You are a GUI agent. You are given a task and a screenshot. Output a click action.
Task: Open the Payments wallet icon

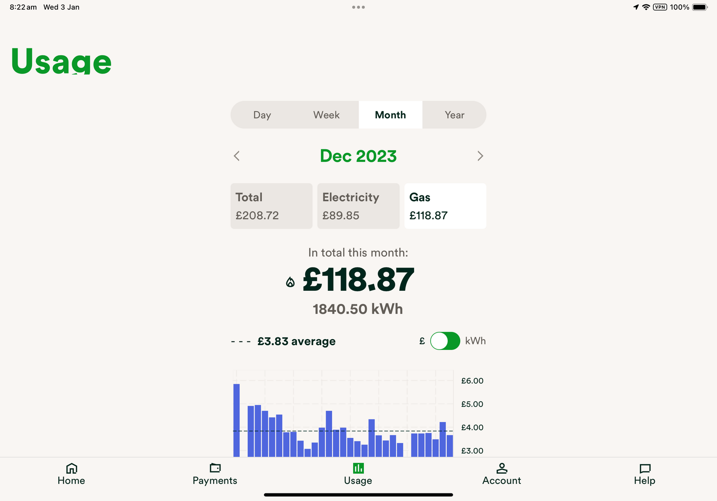(x=215, y=468)
